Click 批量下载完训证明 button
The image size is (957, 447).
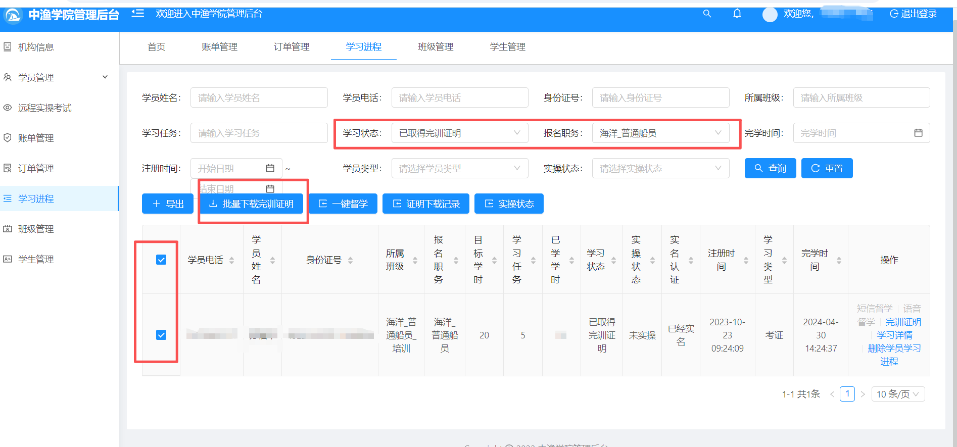pyautogui.click(x=251, y=204)
